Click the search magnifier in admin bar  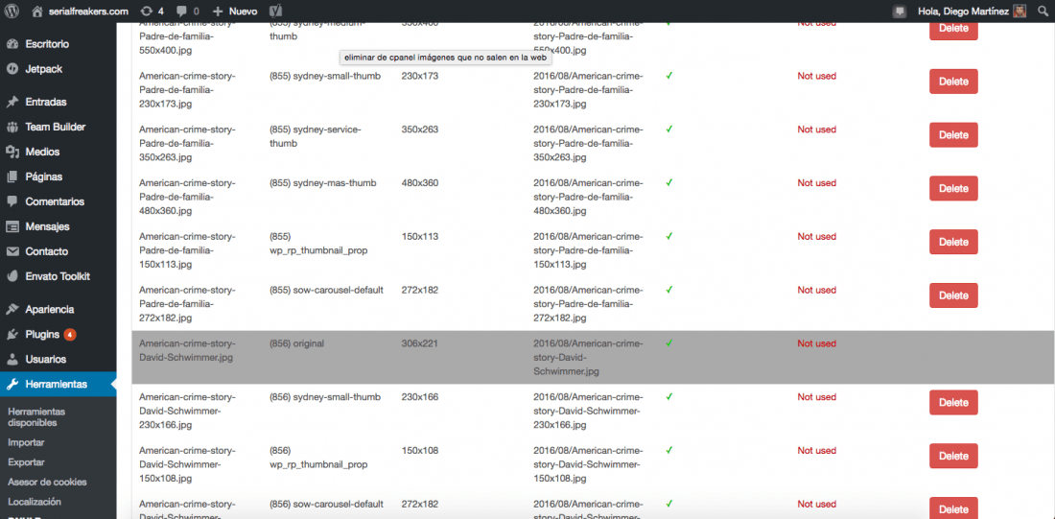(x=1042, y=12)
